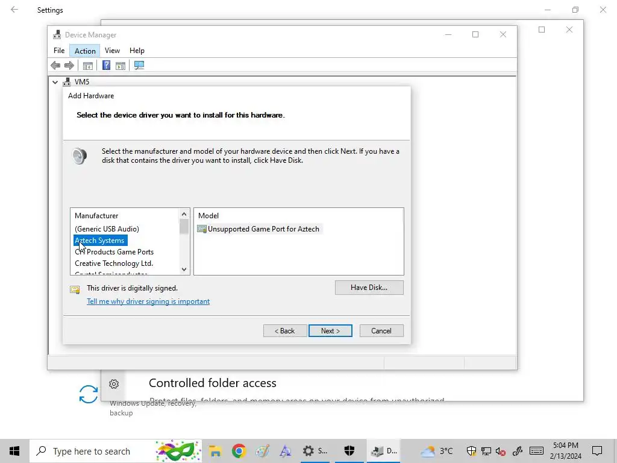Open the Windows Ink pen tray icon
617x463 pixels.
517,451
